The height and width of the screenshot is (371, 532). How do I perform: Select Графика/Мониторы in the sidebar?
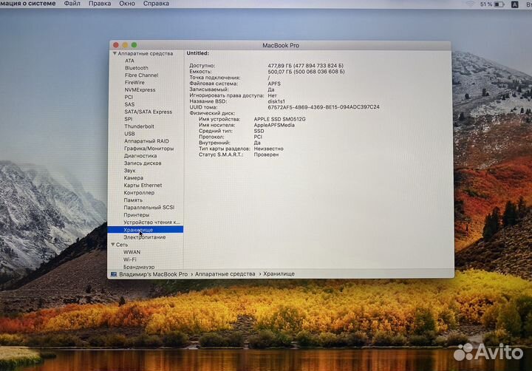pyautogui.click(x=149, y=149)
